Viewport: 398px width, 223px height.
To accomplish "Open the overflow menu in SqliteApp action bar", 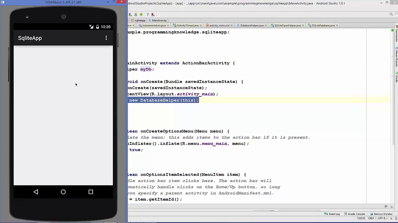I will [106, 38].
